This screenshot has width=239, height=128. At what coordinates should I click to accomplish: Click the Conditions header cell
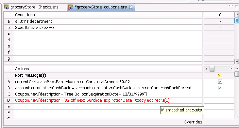pyautogui.click(x=108, y=15)
